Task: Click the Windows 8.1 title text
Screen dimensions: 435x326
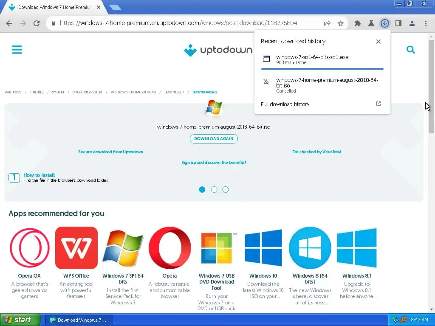Action: pos(357,276)
